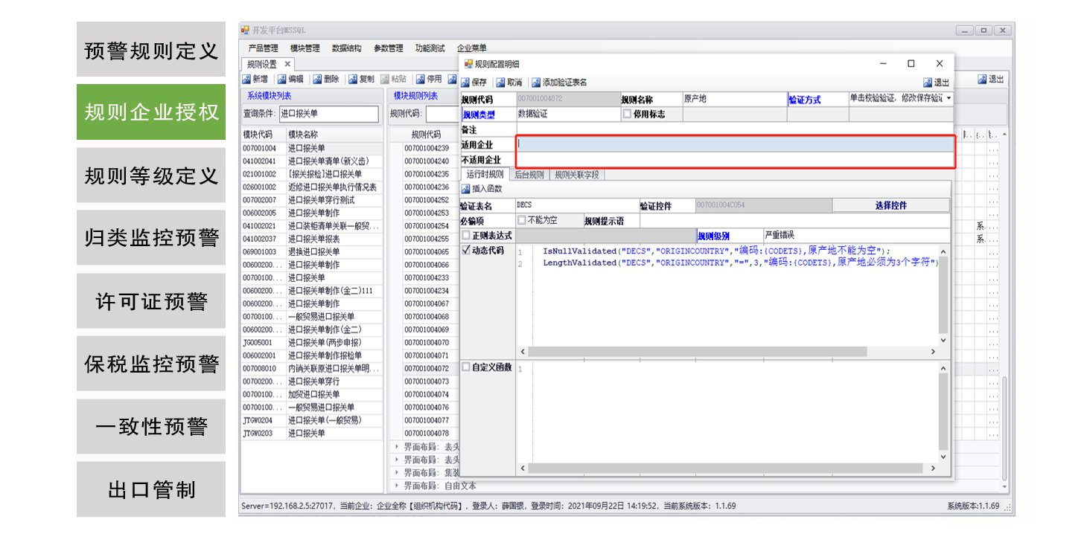The width and height of the screenshot is (1087, 557).
Task: Click into the 适用企业 input field
Action: [x=734, y=144]
